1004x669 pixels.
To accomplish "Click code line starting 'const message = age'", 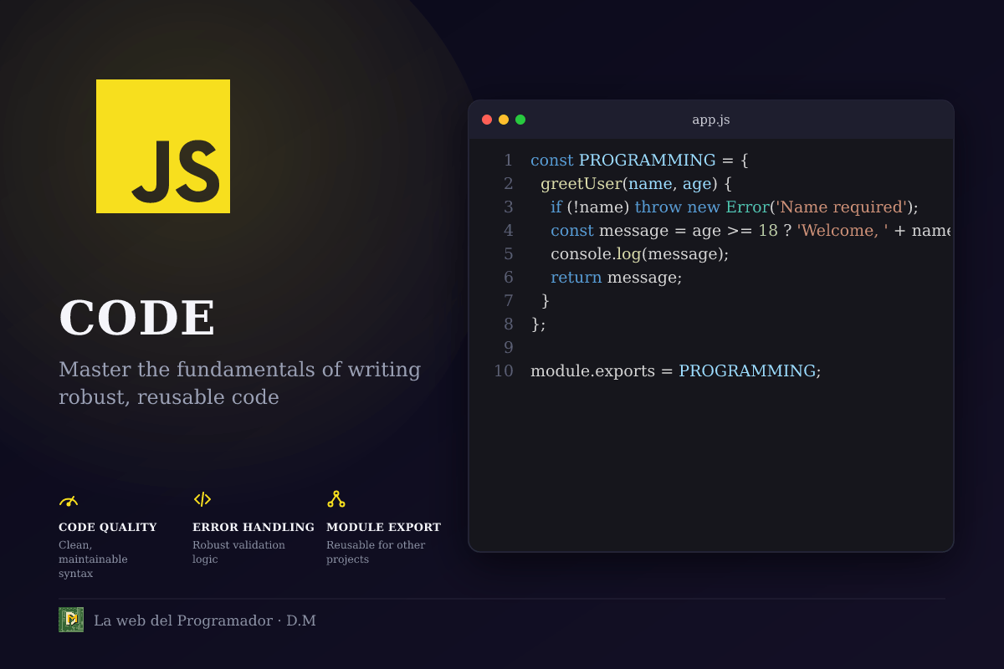I will click(750, 230).
